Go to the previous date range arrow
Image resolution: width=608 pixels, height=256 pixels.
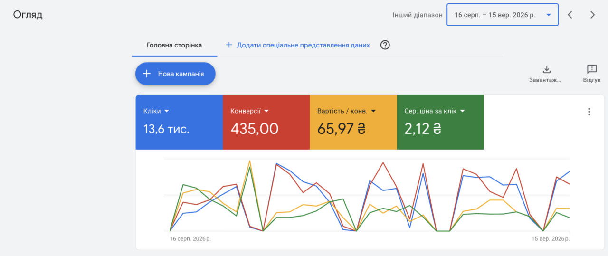(x=570, y=15)
